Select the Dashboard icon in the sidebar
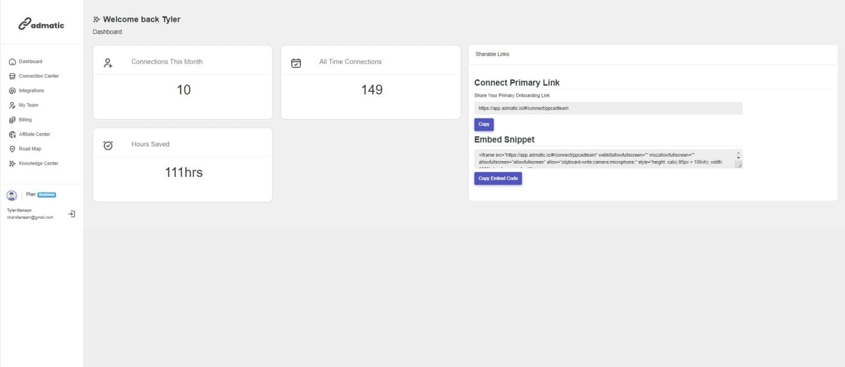 pos(12,61)
